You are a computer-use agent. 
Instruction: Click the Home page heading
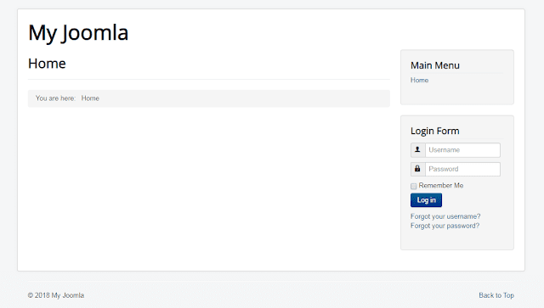click(x=47, y=64)
